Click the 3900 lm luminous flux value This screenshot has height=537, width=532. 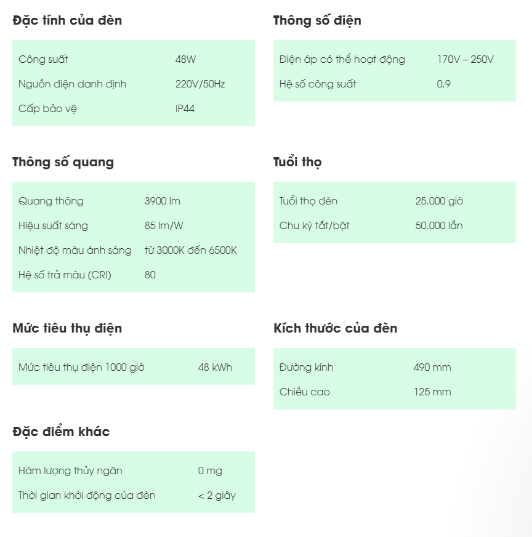(163, 201)
